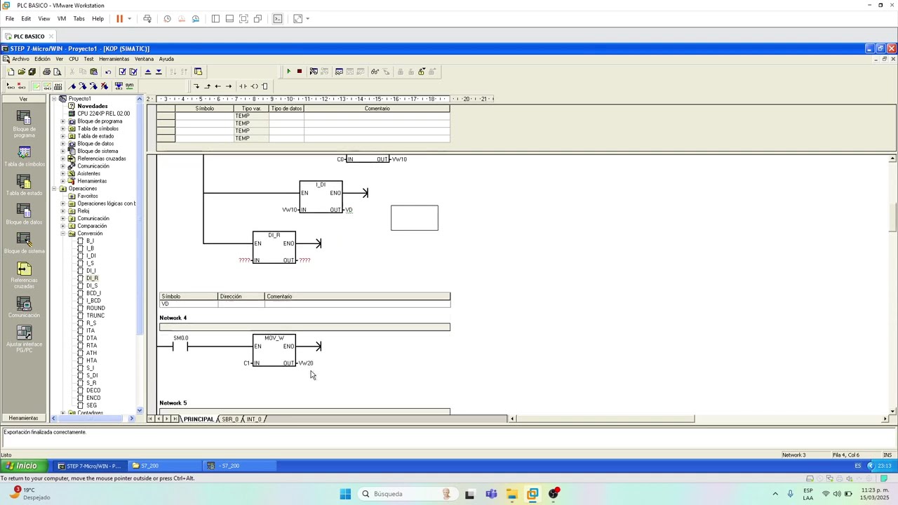Click the red ???? IN operand of DI_R
This screenshot has width=898, height=505.
244,260
